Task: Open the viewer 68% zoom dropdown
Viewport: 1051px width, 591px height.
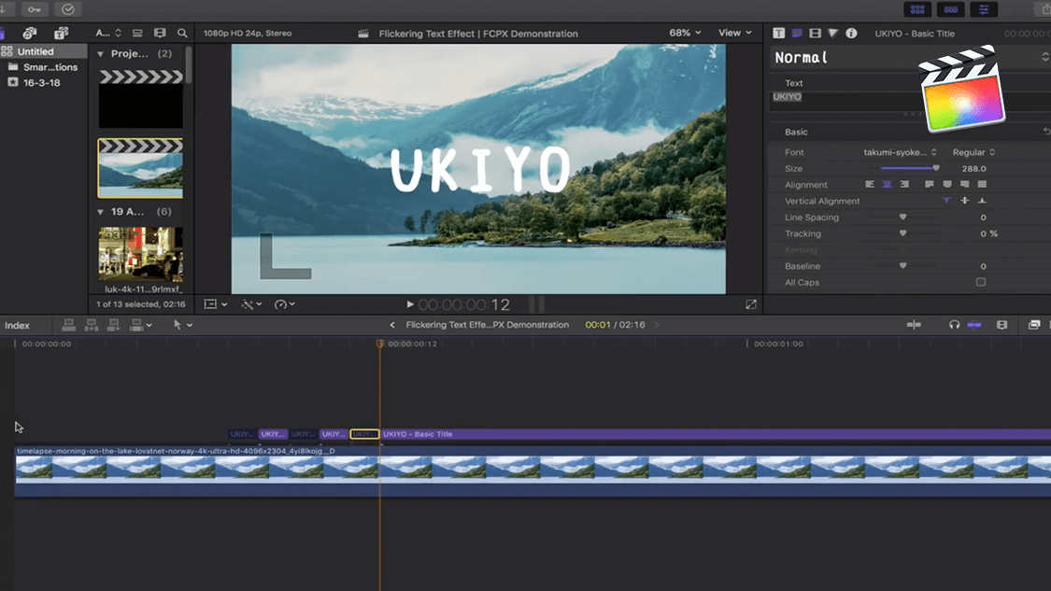Action: tap(685, 33)
